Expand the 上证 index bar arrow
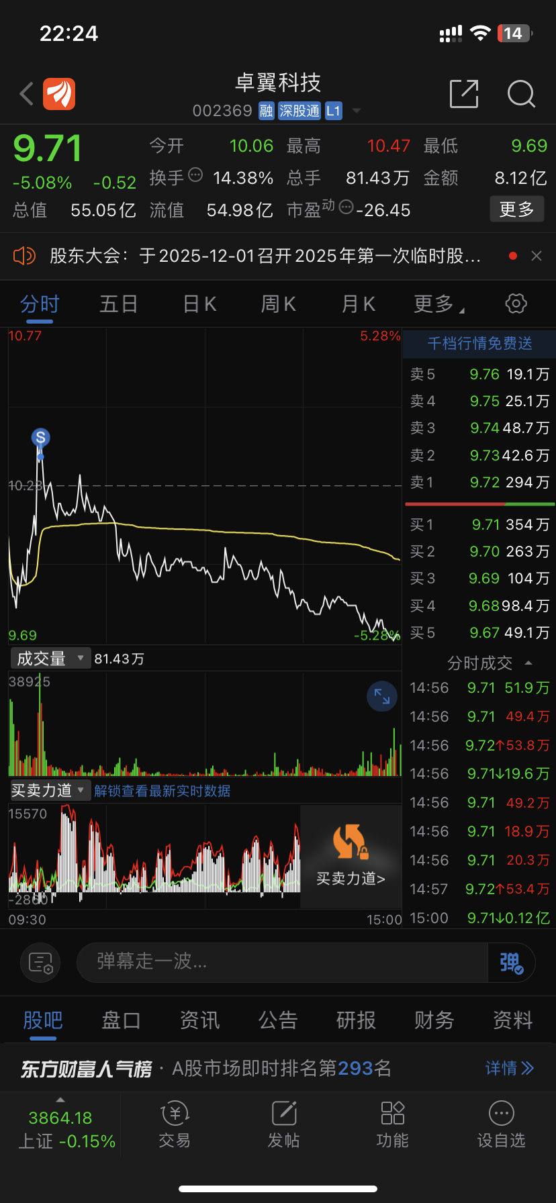Screen dimensions: 556x1203 coord(60,1100)
